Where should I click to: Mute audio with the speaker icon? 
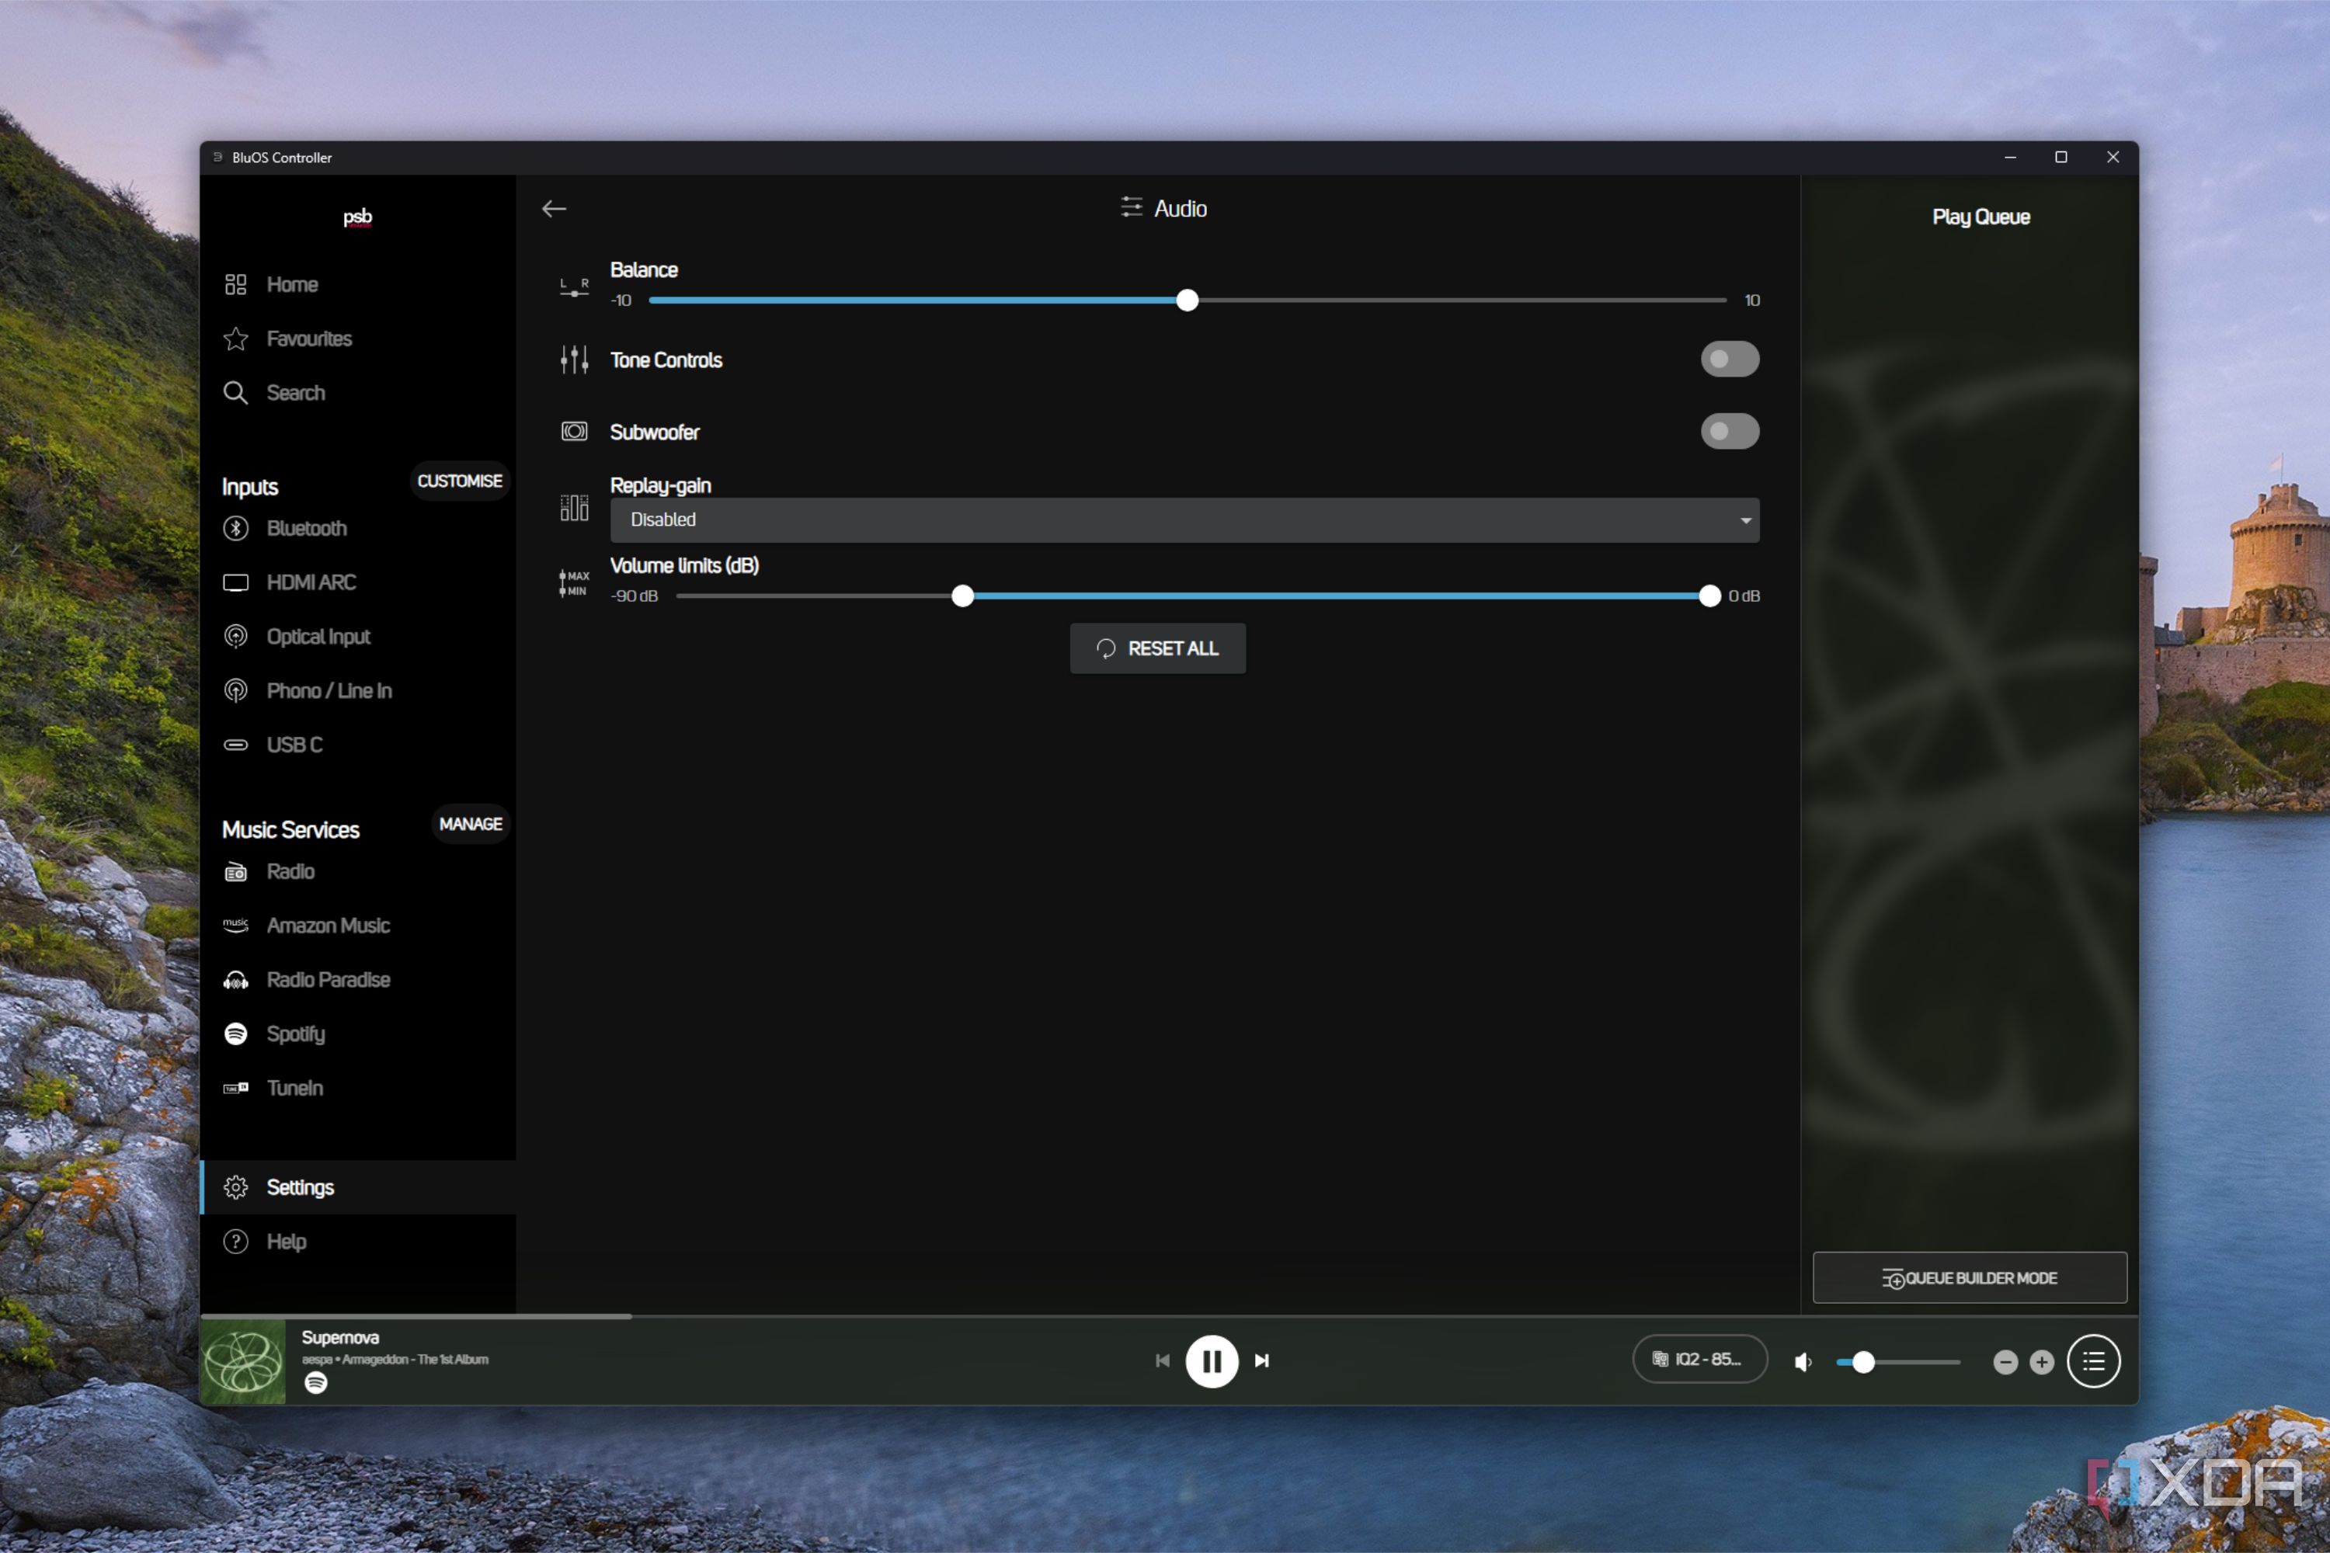click(x=1803, y=1362)
